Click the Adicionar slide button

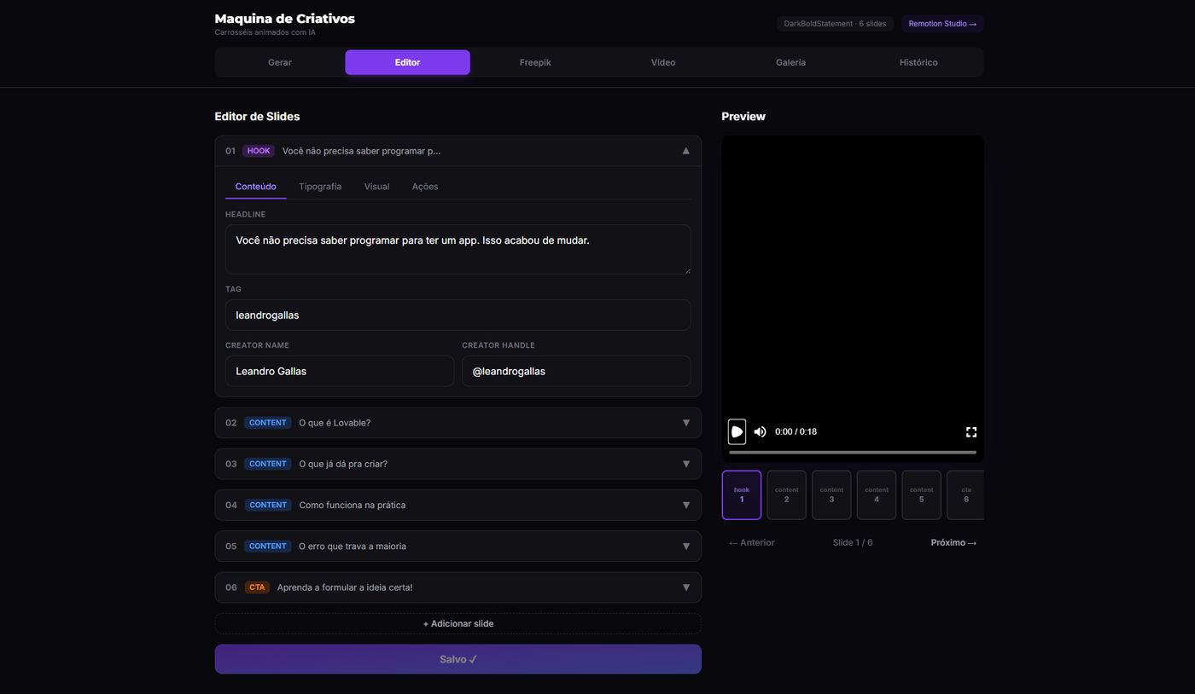click(x=458, y=624)
